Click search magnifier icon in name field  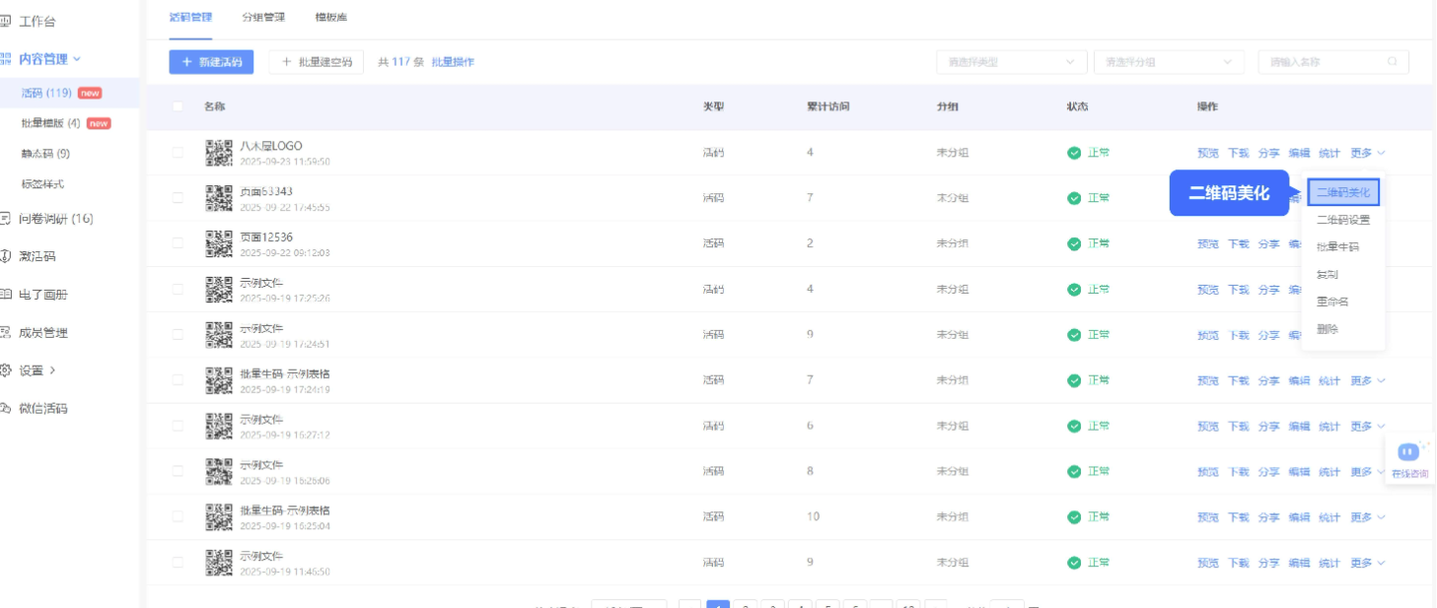point(1393,61)
